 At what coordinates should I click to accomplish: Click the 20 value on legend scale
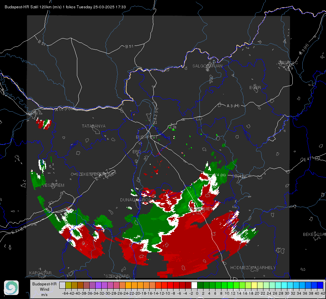257,293
